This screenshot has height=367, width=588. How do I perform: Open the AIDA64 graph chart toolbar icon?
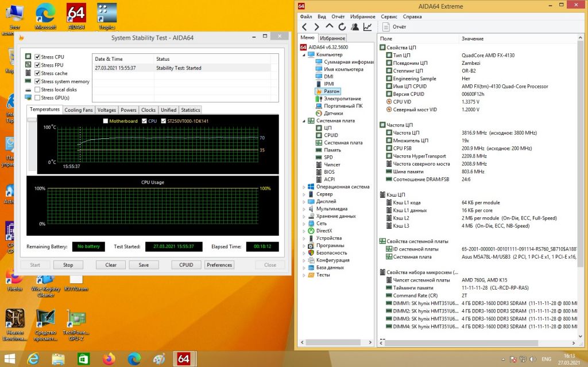(367, 27)
